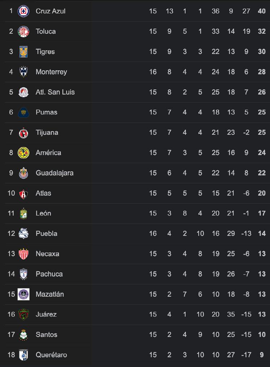
Task: Click the León team crest
Action: [x=23, y=213]
